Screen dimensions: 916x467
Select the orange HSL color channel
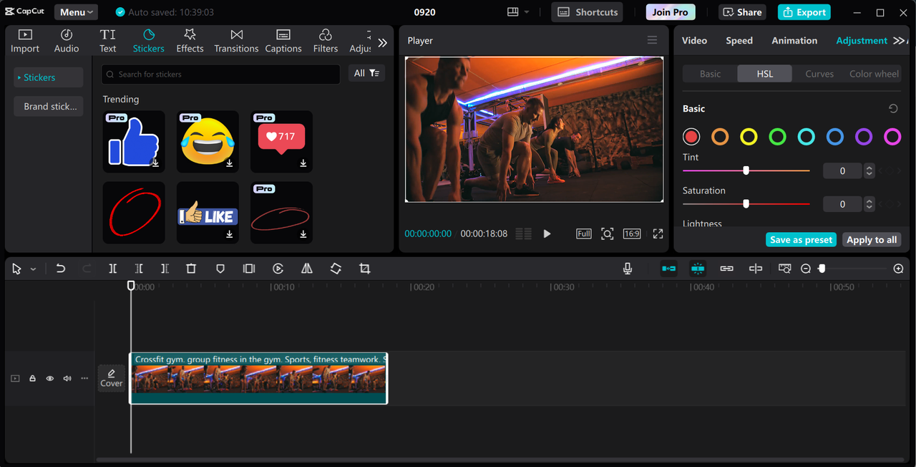pos(720,137)
